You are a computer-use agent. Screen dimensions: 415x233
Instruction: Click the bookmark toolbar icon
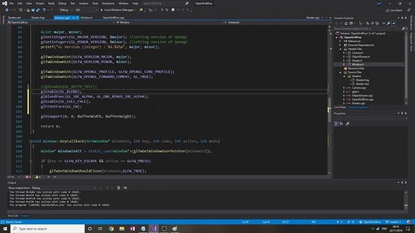(173, 10)
